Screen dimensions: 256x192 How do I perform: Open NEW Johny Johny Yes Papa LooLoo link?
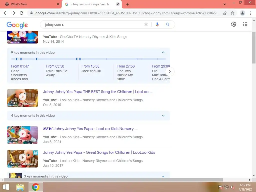coord(90,129)
